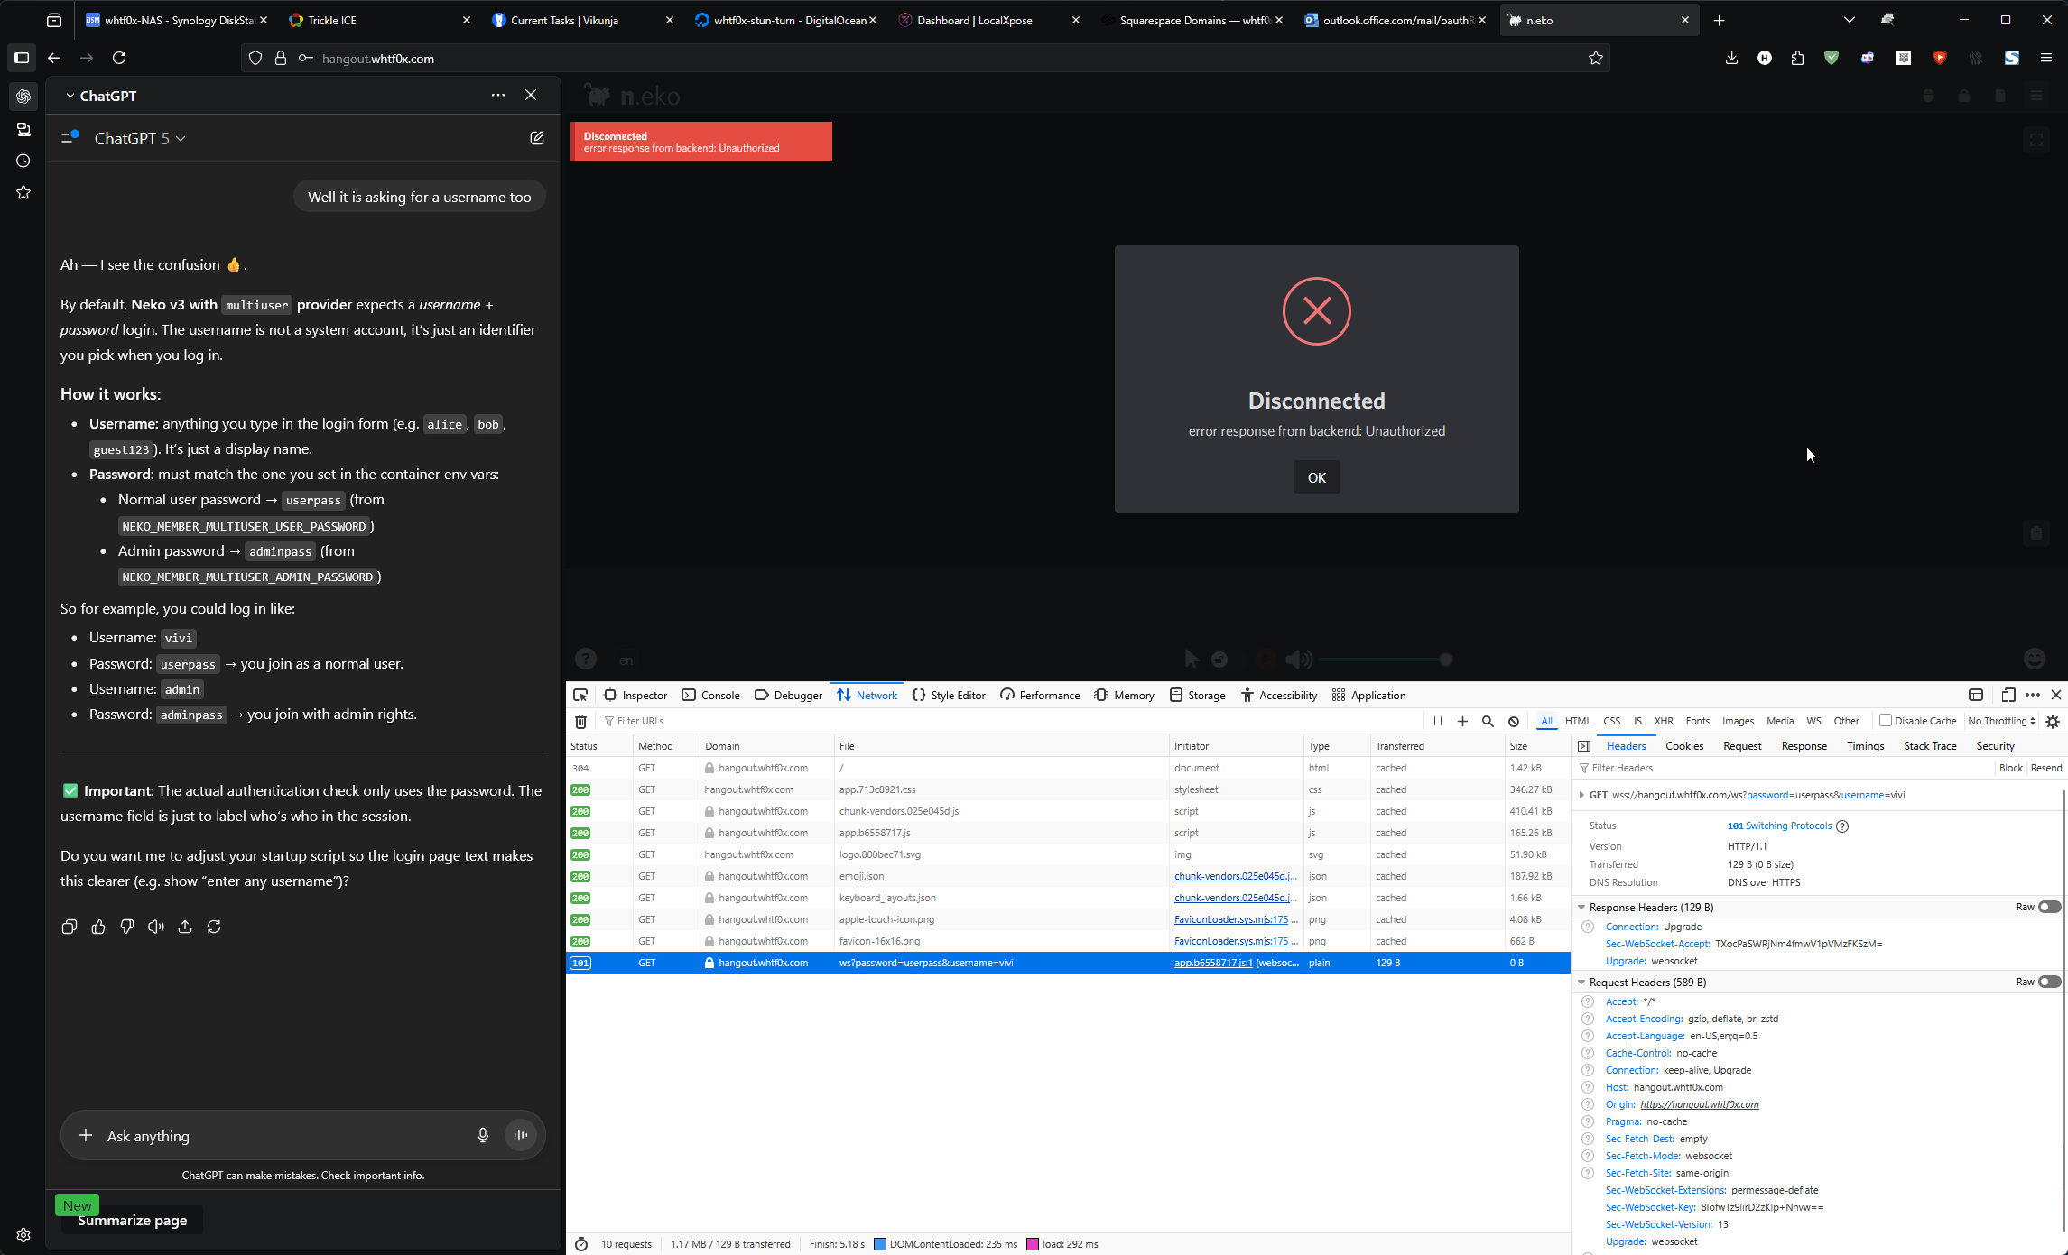
Task: Clear network log with trash icon
Action: [x=581, y=721]
